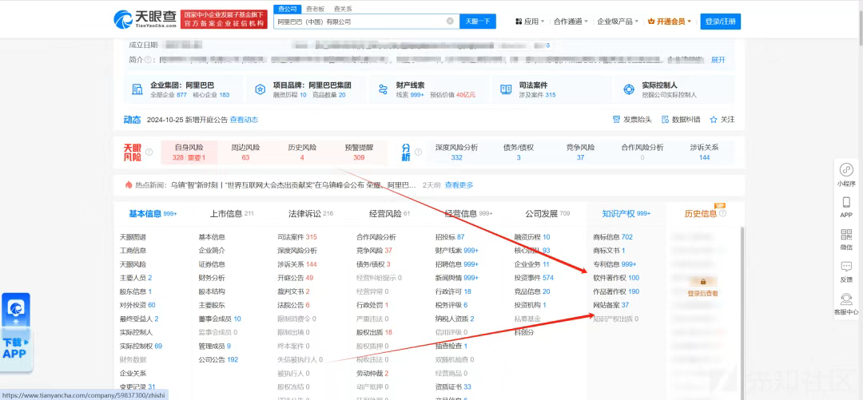This screenshot has width=863, height=400.
Task: Click 查看更多 hot news link
Action: click(x=459, y=185)
